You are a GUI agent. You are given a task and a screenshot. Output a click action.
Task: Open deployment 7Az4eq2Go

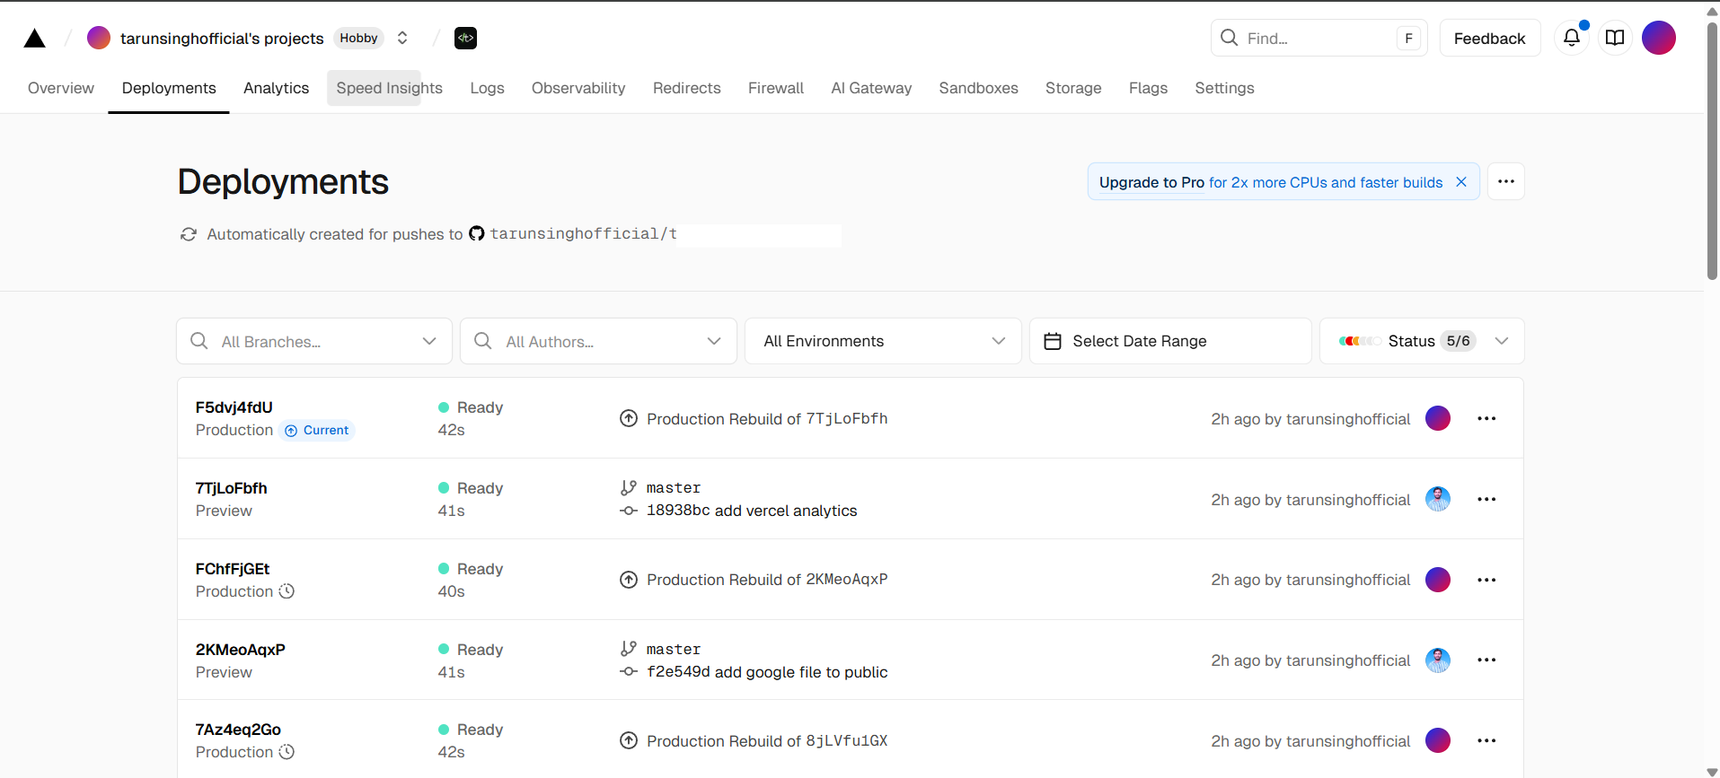click(x=238, y=730)
